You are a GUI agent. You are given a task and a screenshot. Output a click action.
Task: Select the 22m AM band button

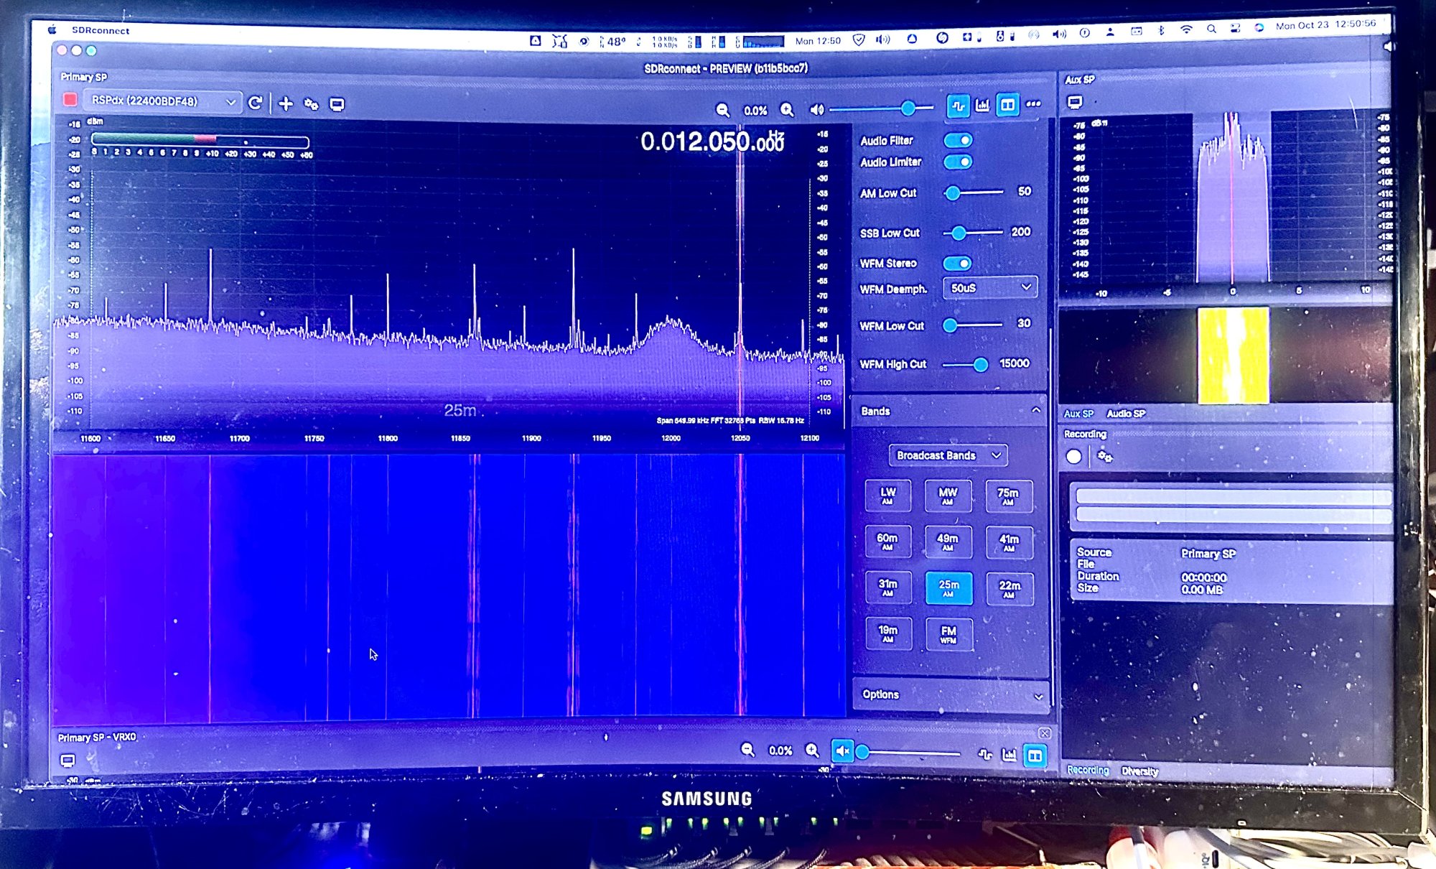click(x=1010, y=589)
